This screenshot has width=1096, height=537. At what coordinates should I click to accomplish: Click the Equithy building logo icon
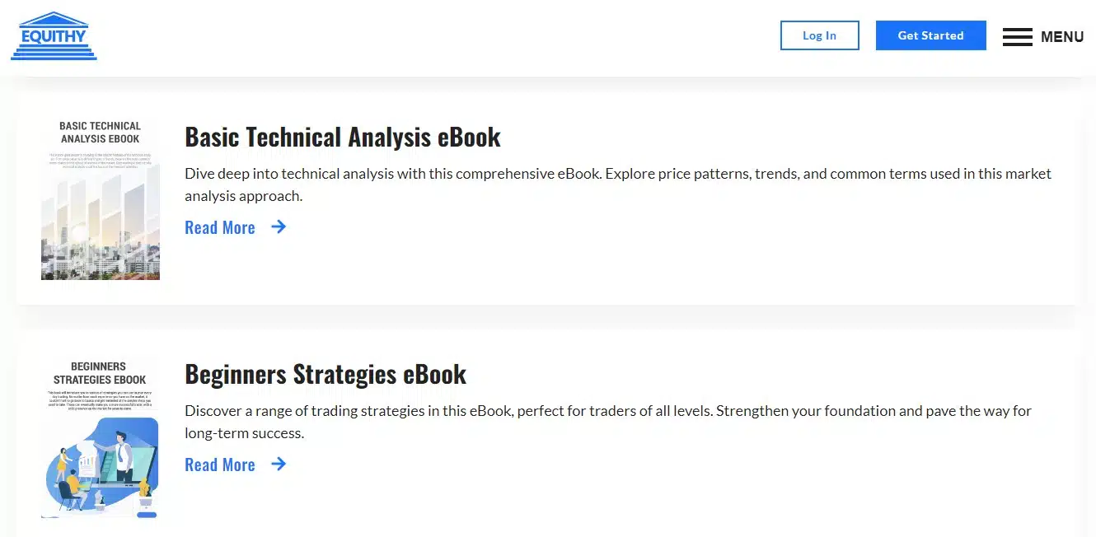(54, 36)
